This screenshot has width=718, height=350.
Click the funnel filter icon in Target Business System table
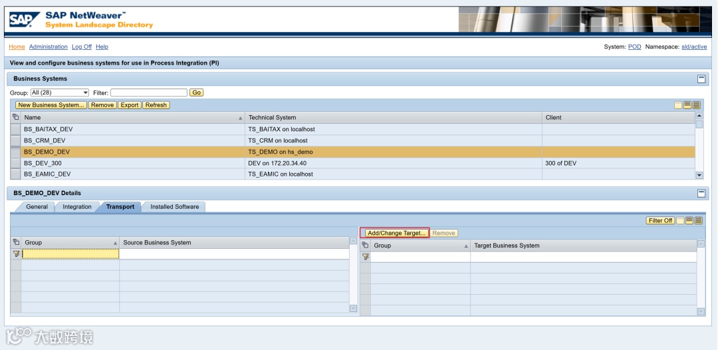(365, 257)
